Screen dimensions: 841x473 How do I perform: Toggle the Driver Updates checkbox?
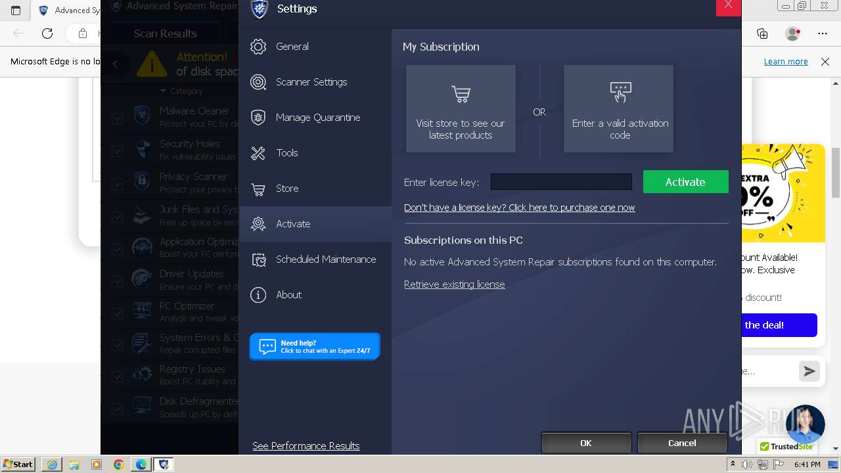coord(118,281)
